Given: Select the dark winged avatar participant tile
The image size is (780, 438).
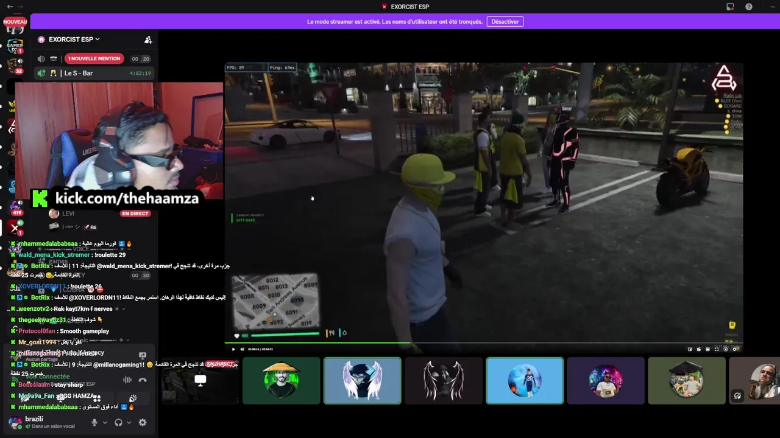Looking at the screenshot, I should click(x=444, y=381).
